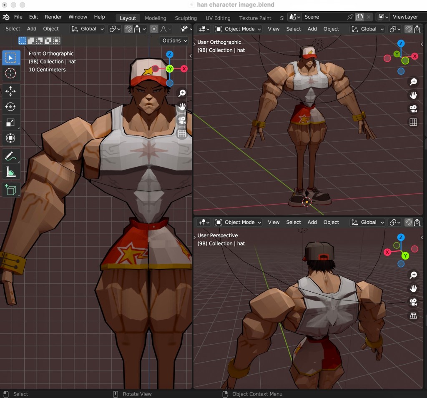Click Add in the left viewport header

click(x=32, y=29)
